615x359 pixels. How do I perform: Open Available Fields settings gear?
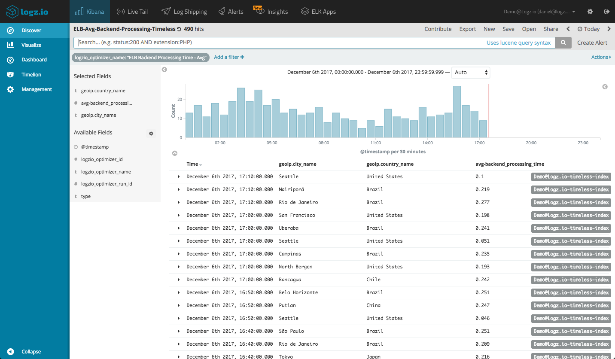(151, 134)
